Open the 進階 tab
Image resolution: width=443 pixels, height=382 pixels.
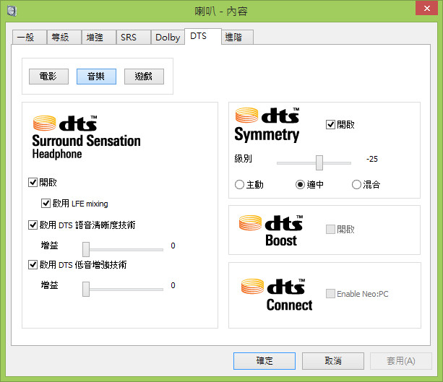[237, 38]
